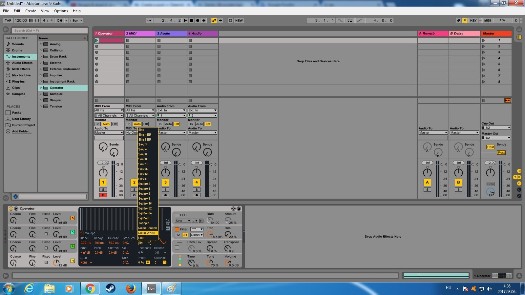Click the Add Folder link
The image size is (525, 295).
click(x=22, y=131)
